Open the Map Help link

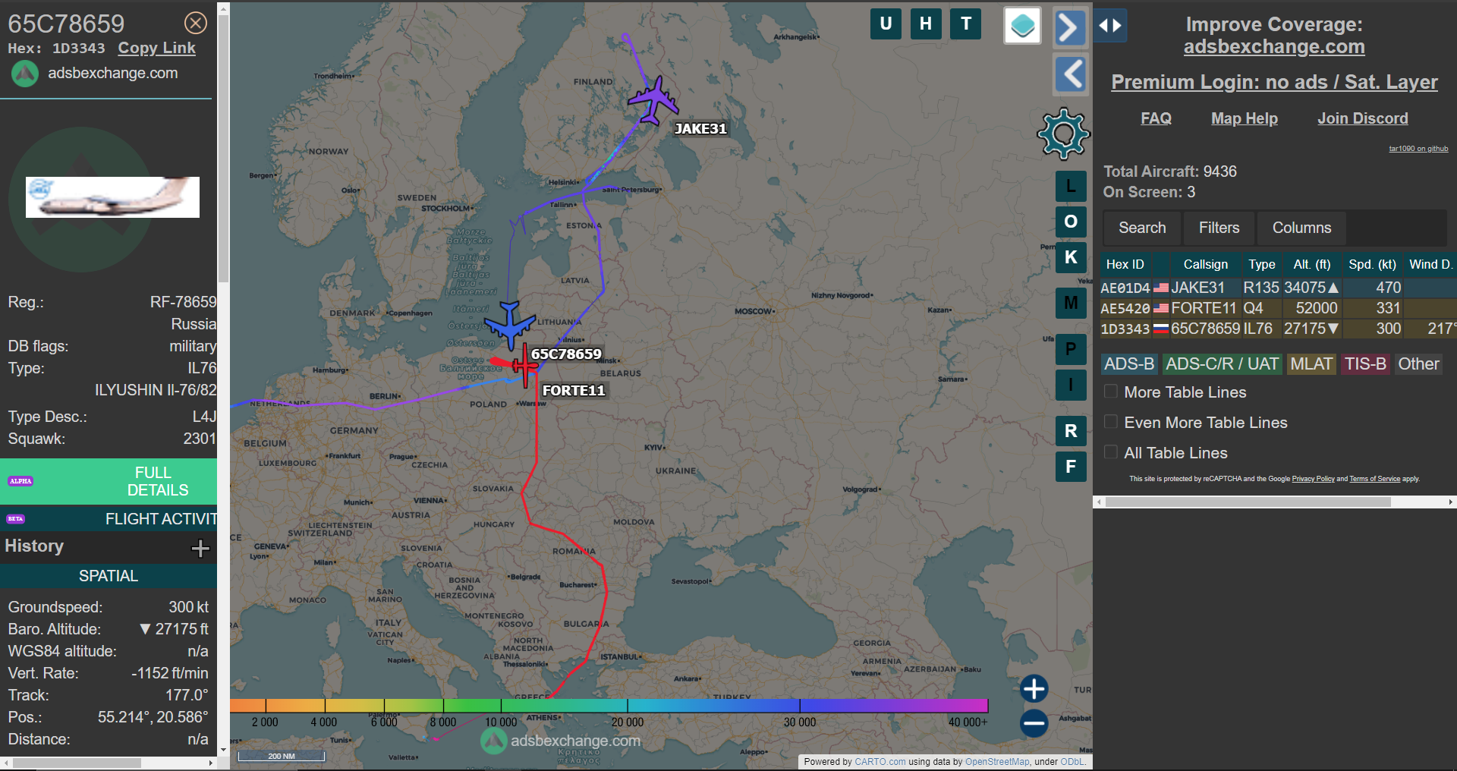[1245, 118]
